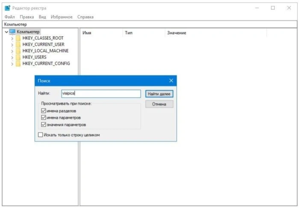The image size is (299, 208).
Task: Uncheck the значения параметров checkbox
Action: [x=44, y=125]
